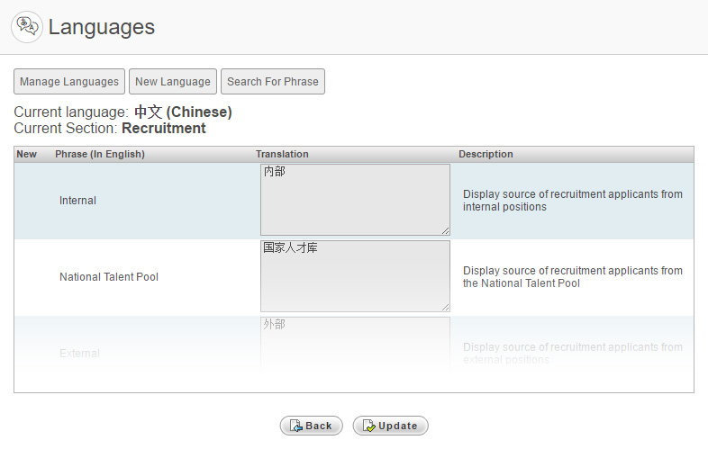Click the New column header
The height and width of the screenshot is (458, 708).
pos(27,155)
